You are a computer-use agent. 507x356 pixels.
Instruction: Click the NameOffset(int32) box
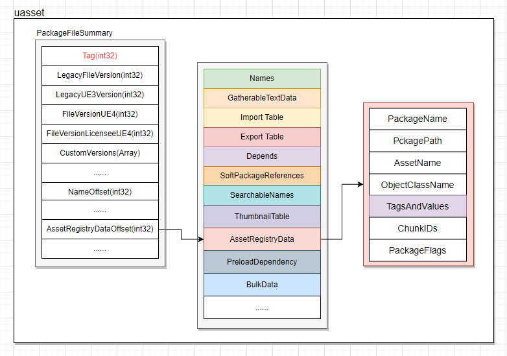(100, 191)
